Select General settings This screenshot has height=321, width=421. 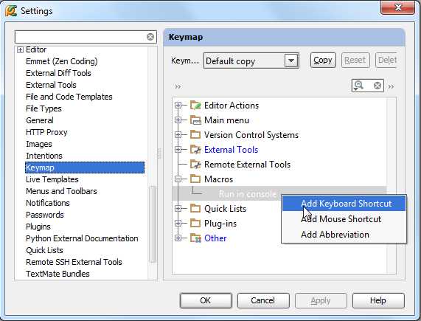tap(40, 120)
